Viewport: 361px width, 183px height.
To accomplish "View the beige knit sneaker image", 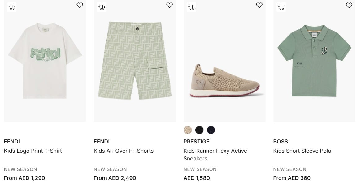I will tap(224, 80).
